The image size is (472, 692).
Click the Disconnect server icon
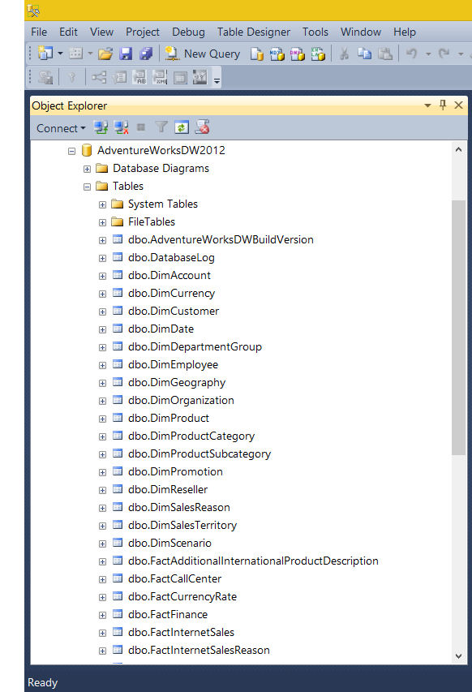tap(121, 128)
